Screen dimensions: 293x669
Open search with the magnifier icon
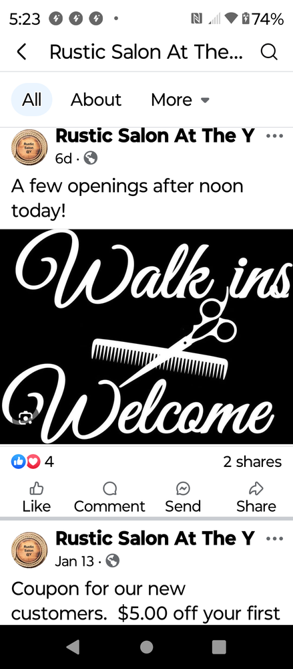[x=269, y=52]
